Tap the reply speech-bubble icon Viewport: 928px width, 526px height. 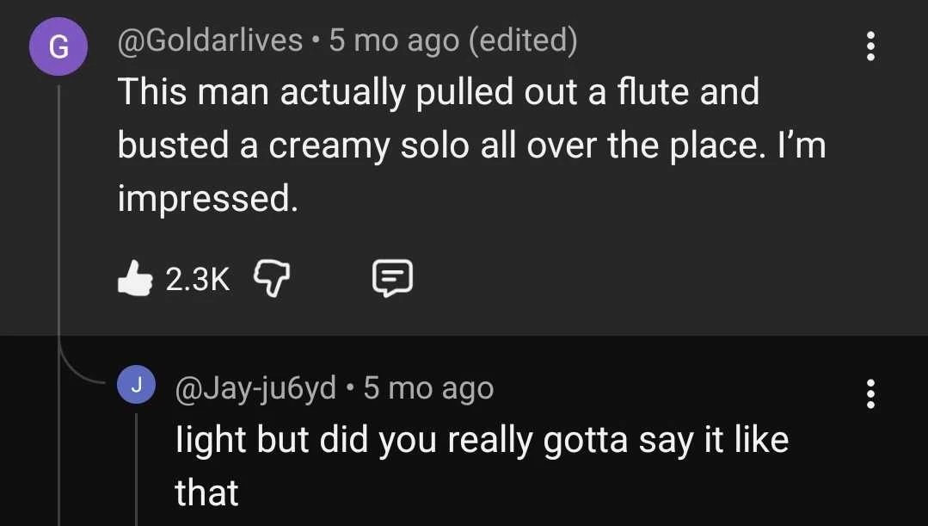(x=393, y=279)
